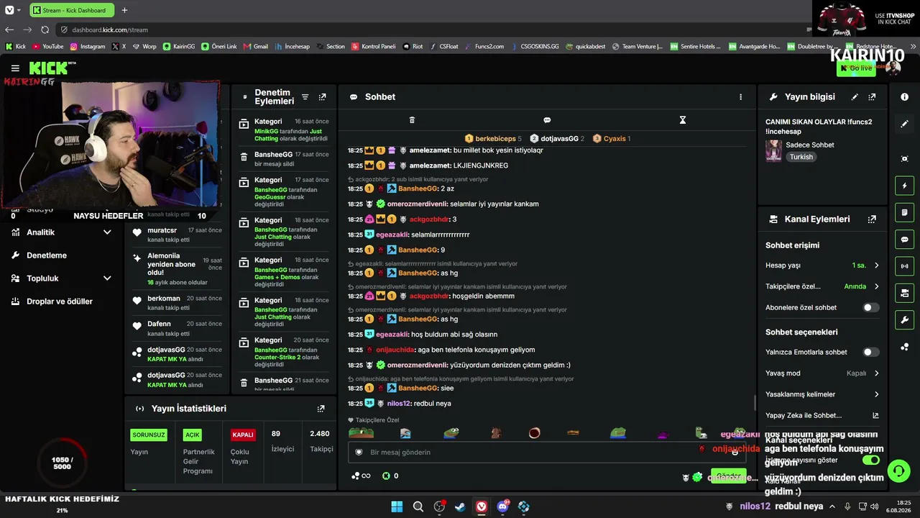Click the speech bubble icon in the chat toolbar
This screenshot has width=920, height=518.
point(547,120)
